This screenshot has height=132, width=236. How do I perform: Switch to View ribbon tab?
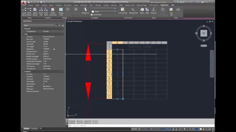(91, 5)
